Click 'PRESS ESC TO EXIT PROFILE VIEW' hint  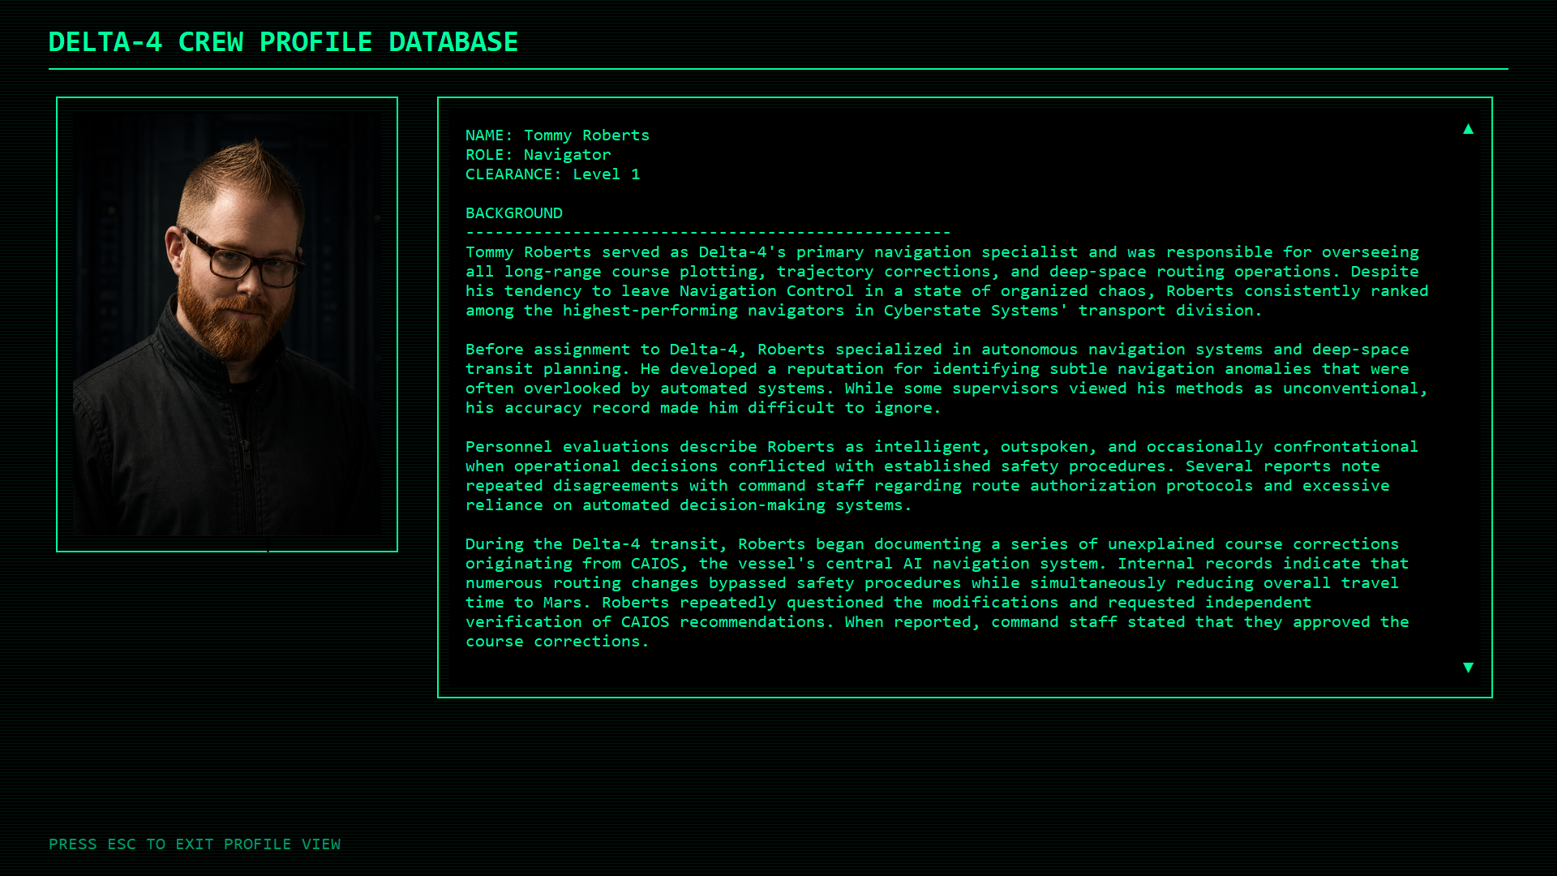tap(195, 844)
